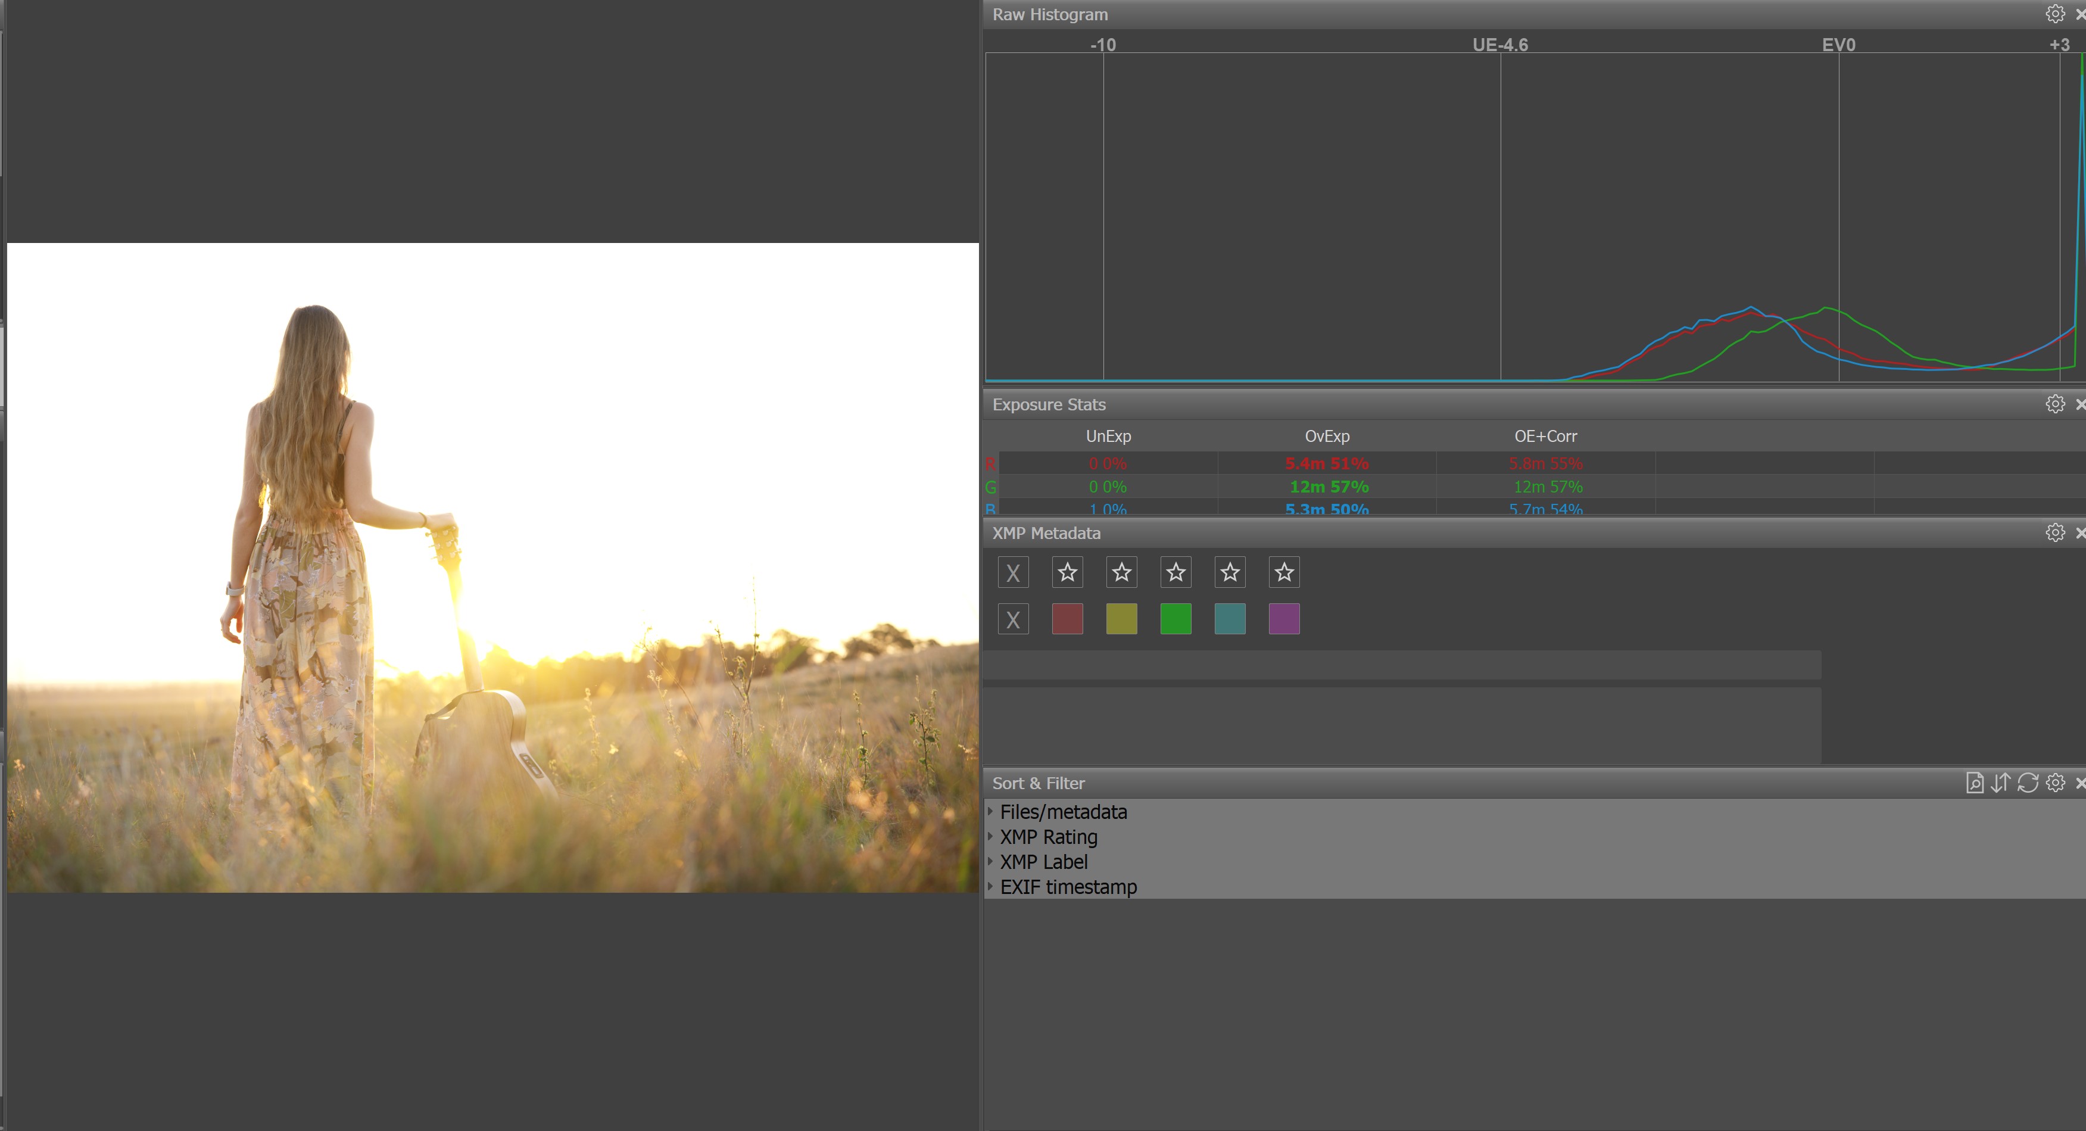Click the sort order arrows icon

pos(2001,783)
